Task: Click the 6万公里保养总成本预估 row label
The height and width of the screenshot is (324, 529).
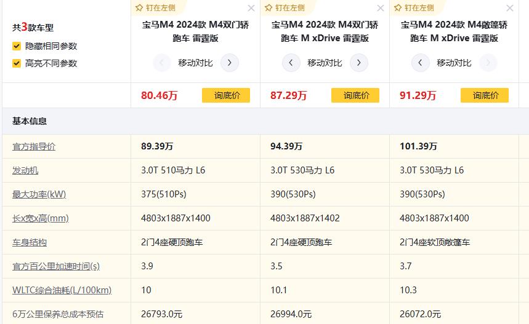Action: point(58,314)
